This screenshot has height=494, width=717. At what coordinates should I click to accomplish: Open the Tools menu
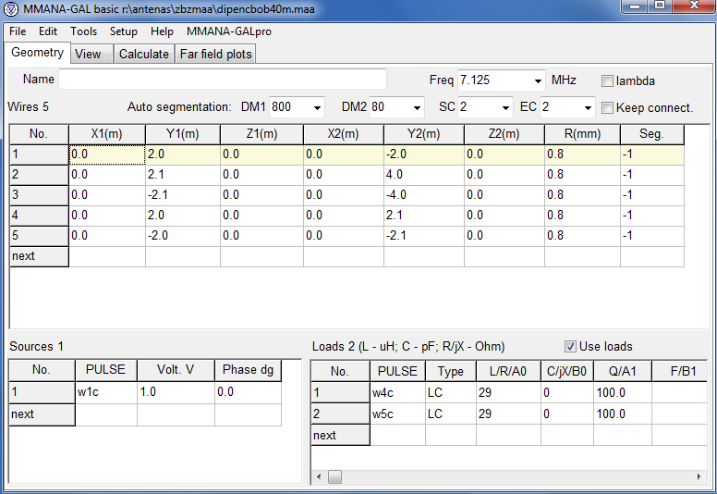(x=83, y=31)
